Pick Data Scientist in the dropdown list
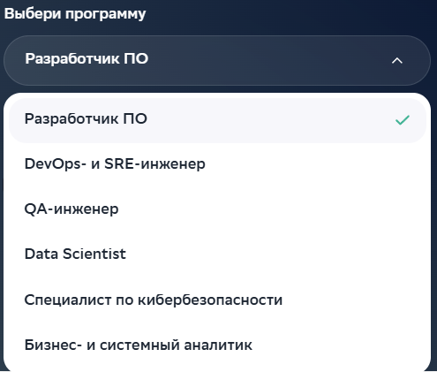The image size is (437, 372). tap(217, 254)
